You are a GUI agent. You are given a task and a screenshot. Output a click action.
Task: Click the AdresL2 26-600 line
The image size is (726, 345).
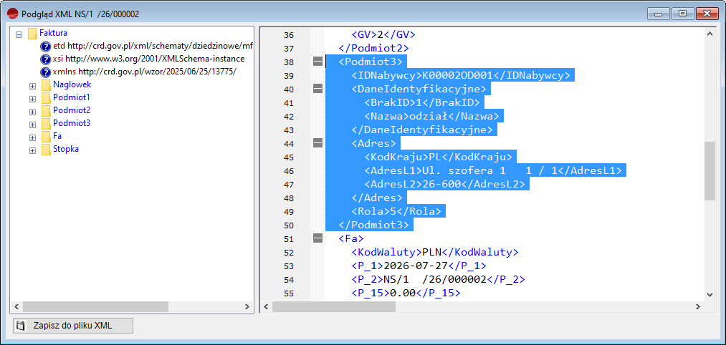[x=444, y=184]
